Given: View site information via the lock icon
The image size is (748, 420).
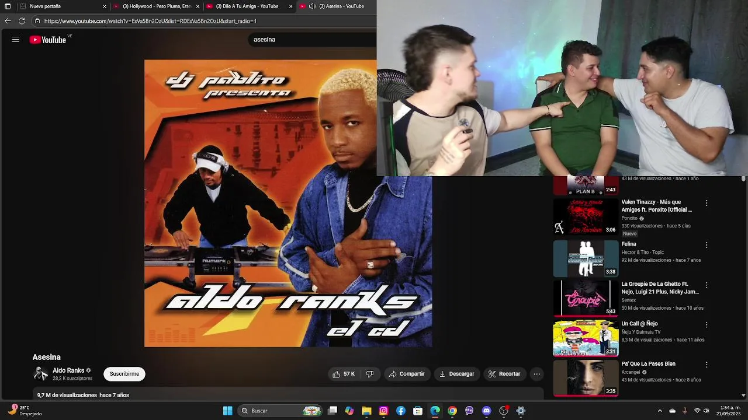Looking at the screenshot, I should click(x=37, y=21).
